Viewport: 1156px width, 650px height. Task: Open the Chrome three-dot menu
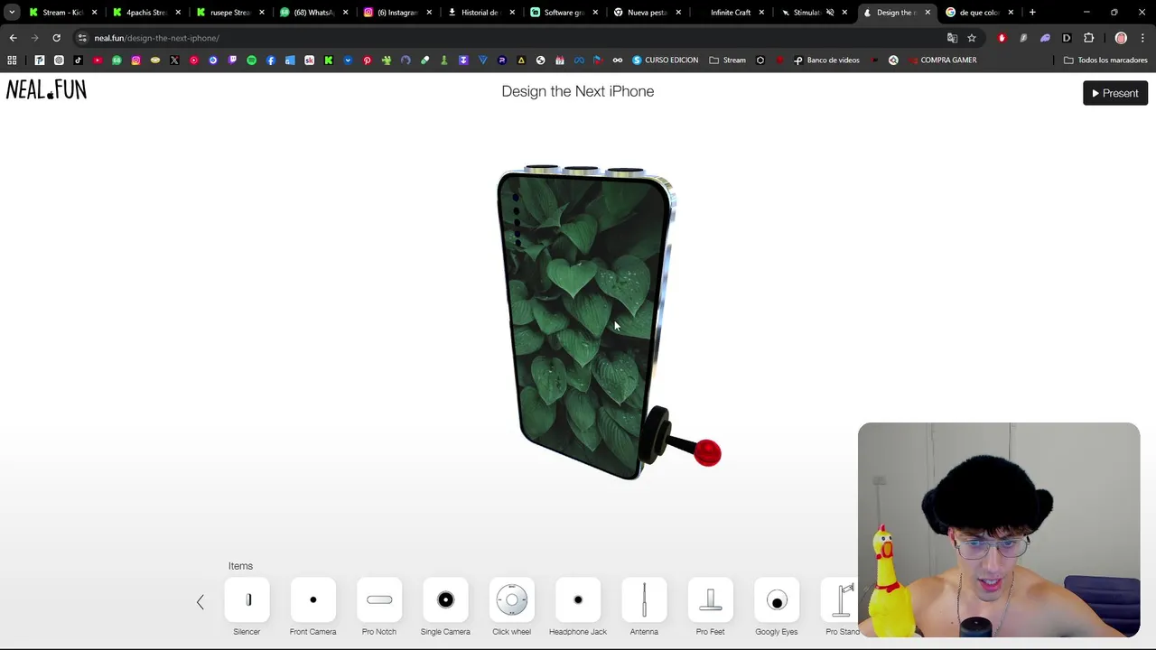[x=1142, y=38]
